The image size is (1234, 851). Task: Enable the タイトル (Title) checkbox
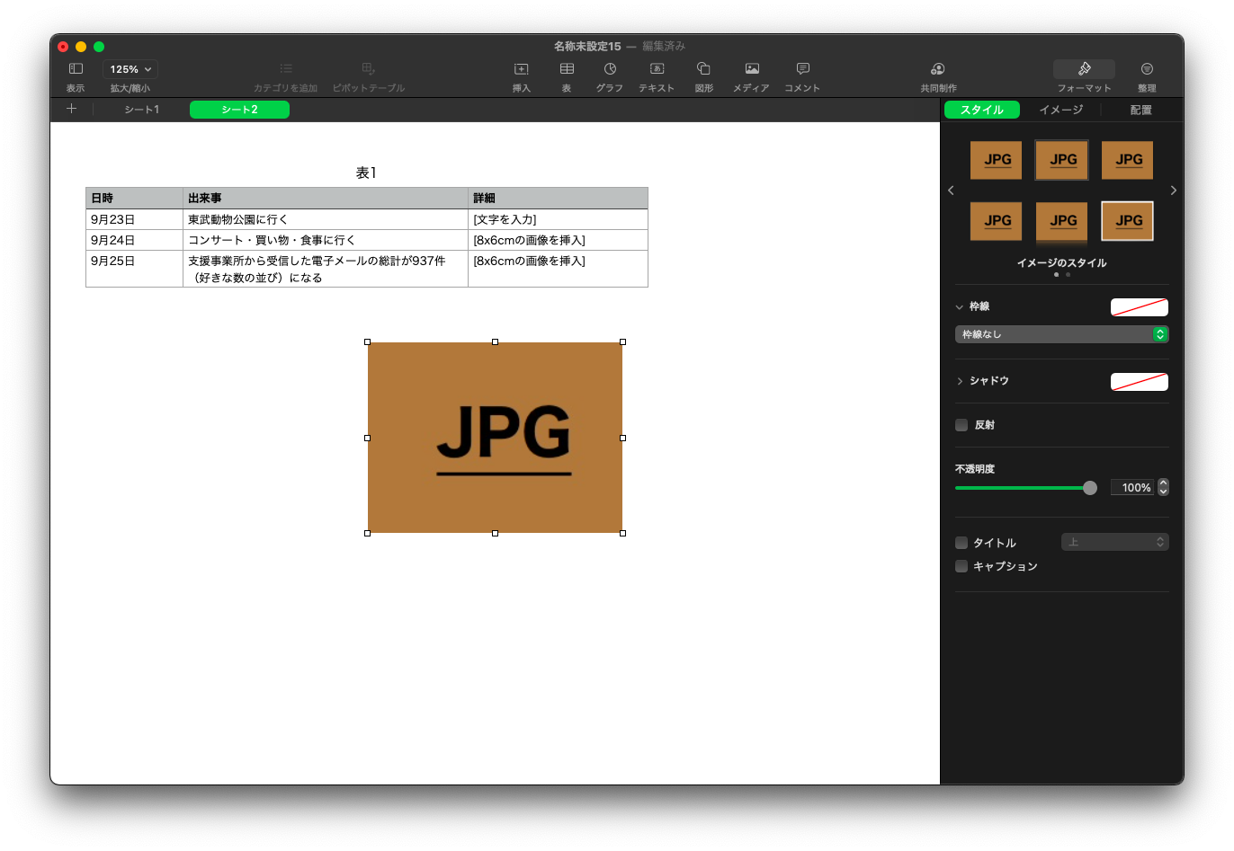click(961, 543)
